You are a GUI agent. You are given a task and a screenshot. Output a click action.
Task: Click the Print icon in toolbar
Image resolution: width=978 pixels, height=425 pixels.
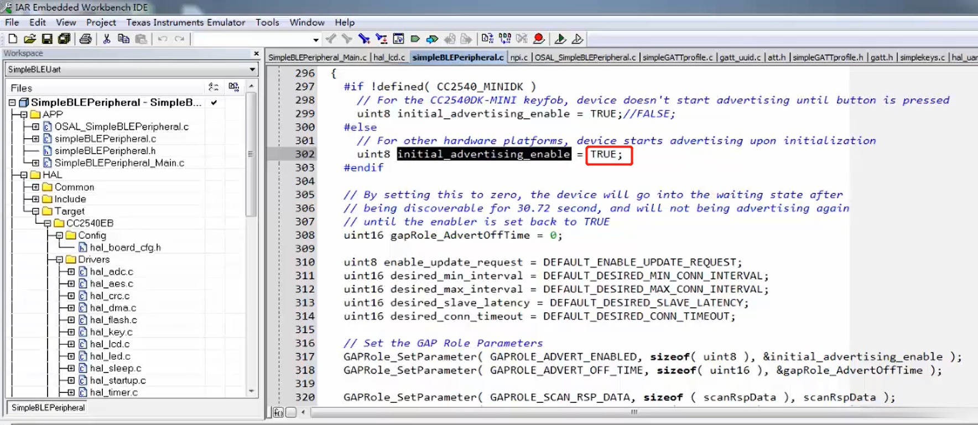pyautogui.click(x=85, y=39)
